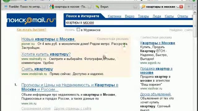
Task: Open ad 'Новые квартиры в Москве'
Action: [x=49, y=39]
